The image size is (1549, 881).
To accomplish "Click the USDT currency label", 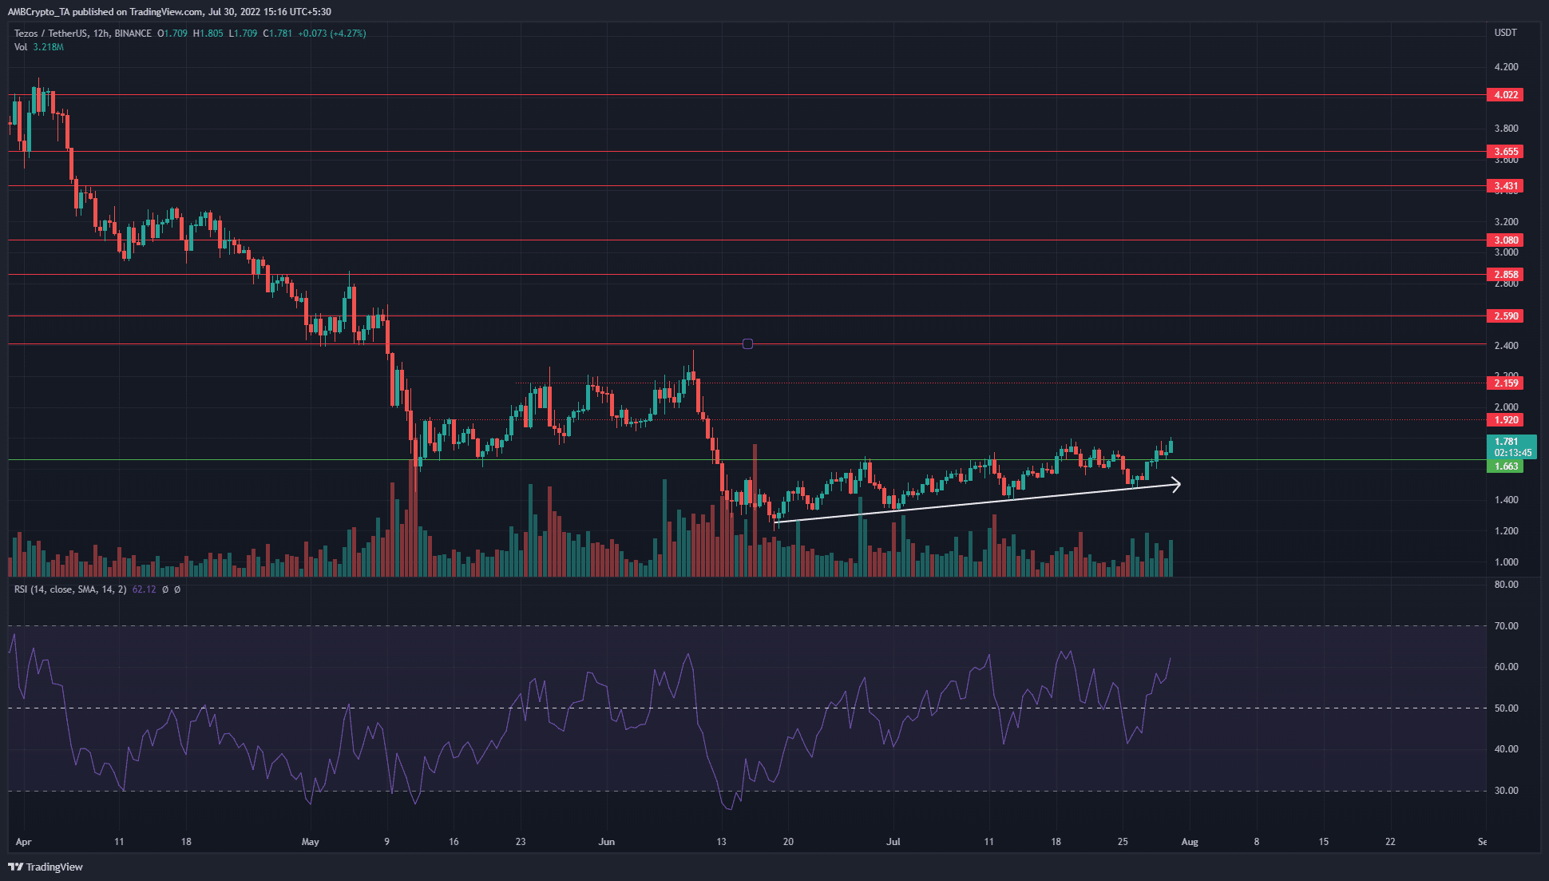I will [x=1505, y=33].
